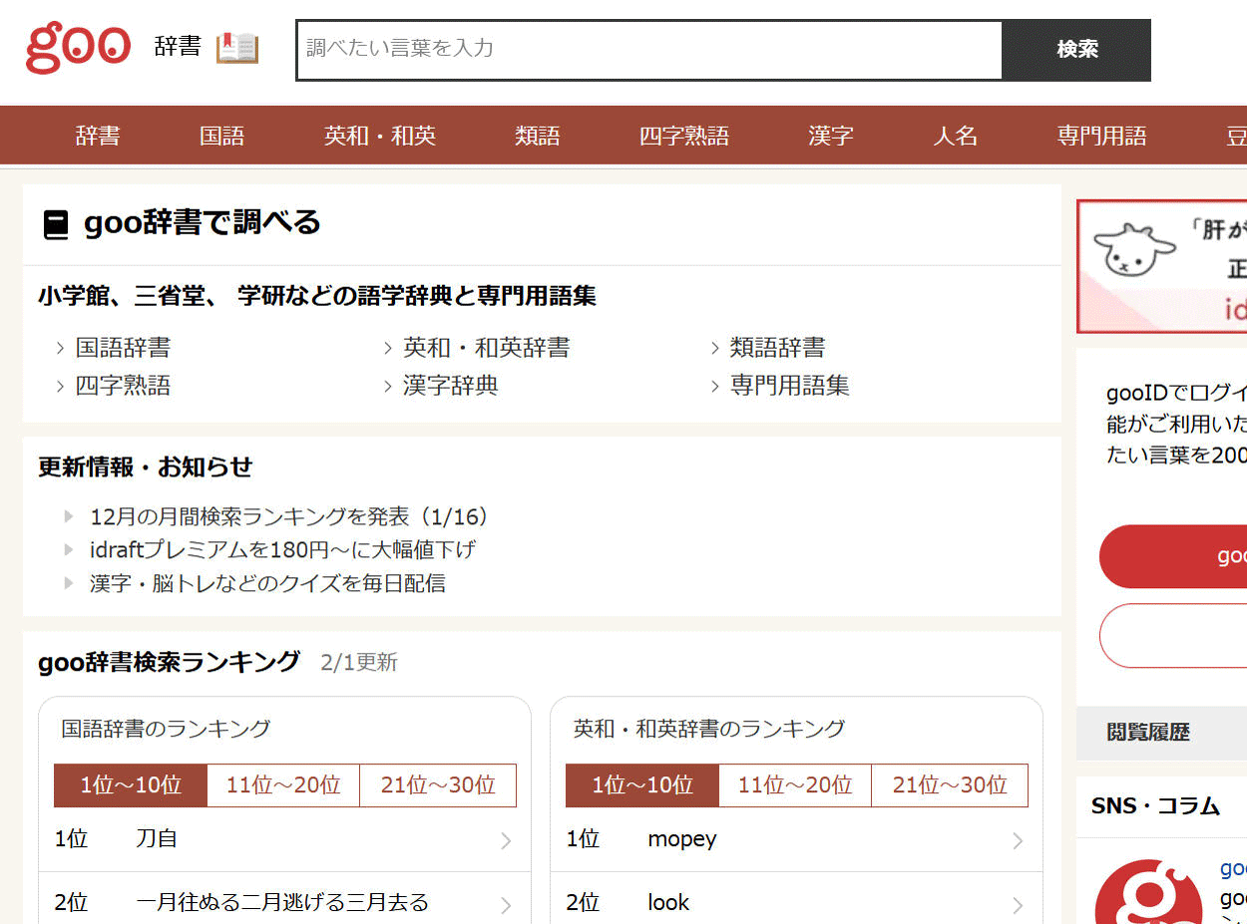
Task: Click the chevron arrow beside 刀自
Action: pyautogui.click(x=506, y=840)
